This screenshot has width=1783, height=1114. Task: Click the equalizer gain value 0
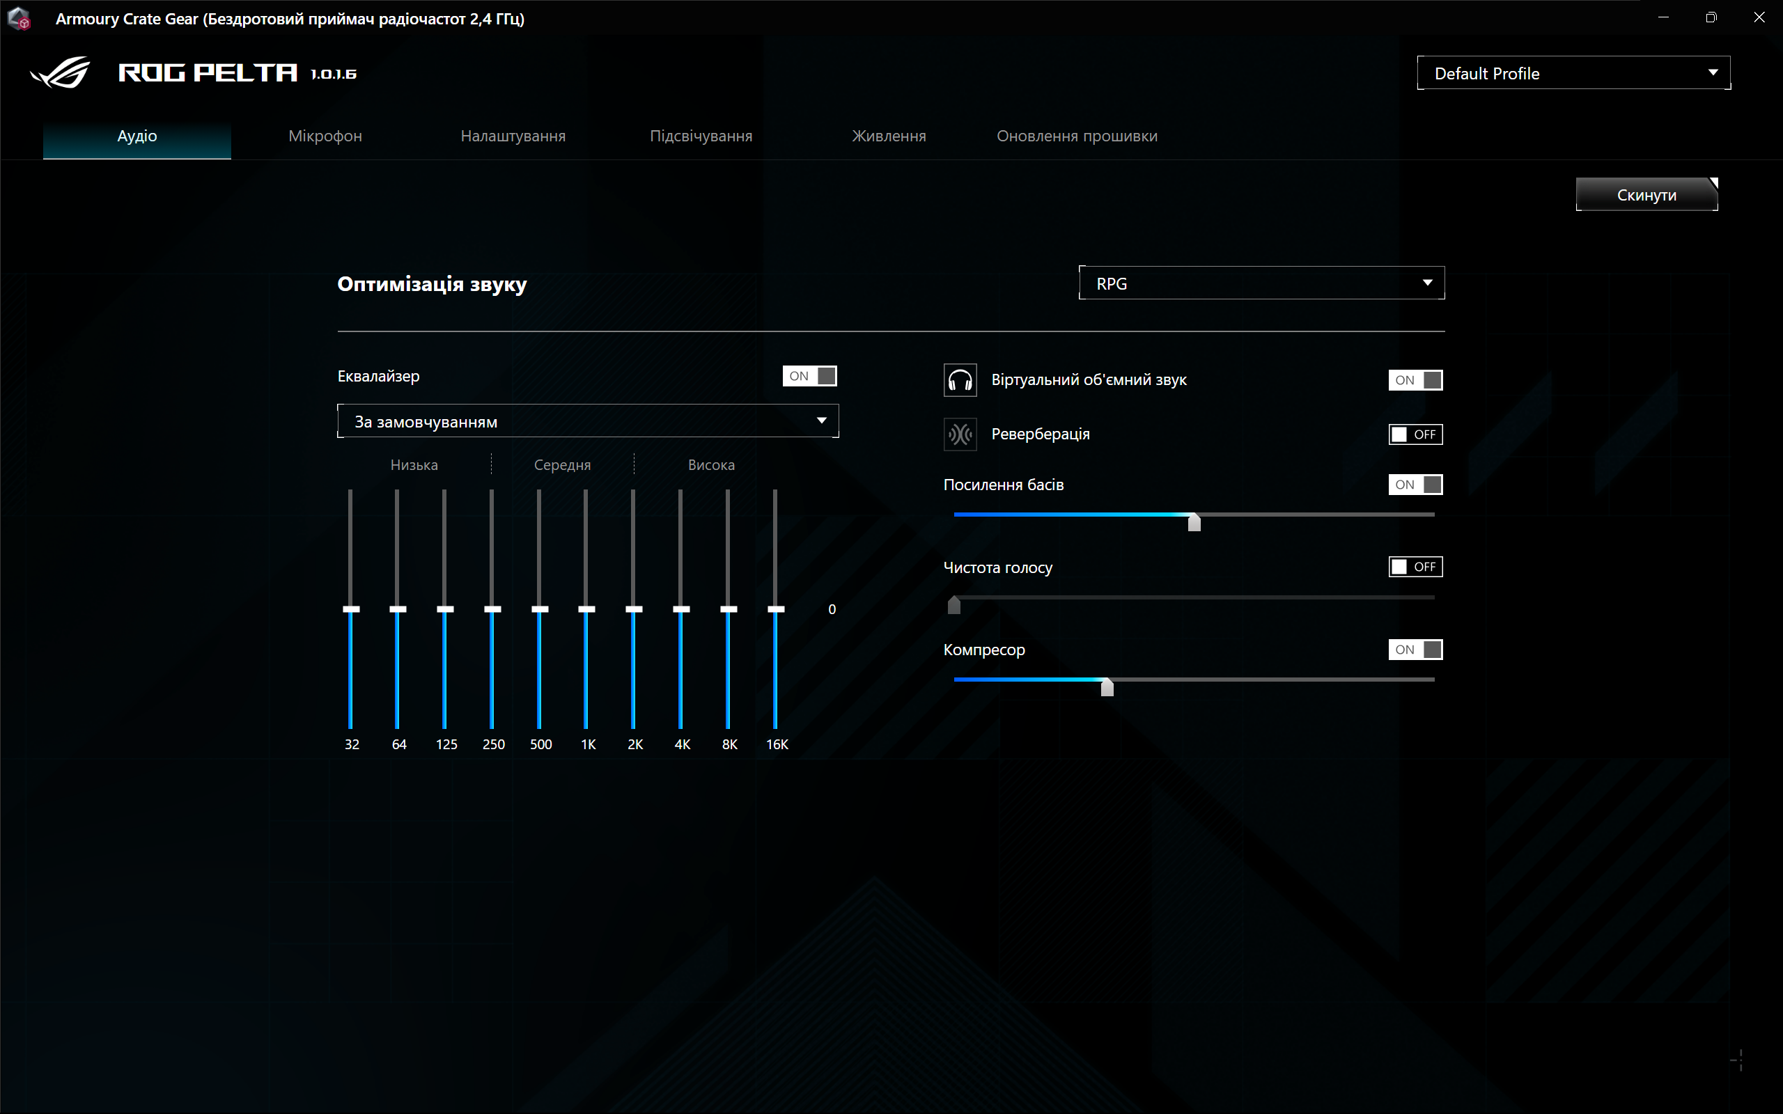[832, 609]
